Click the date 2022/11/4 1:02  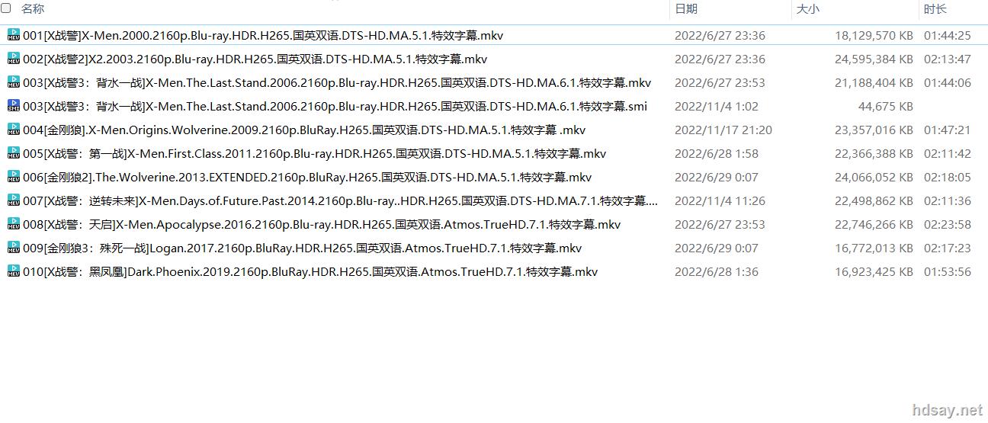point(717,107)
